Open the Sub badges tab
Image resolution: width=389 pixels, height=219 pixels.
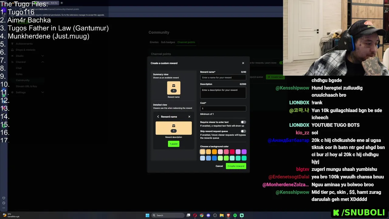point(168,42)
